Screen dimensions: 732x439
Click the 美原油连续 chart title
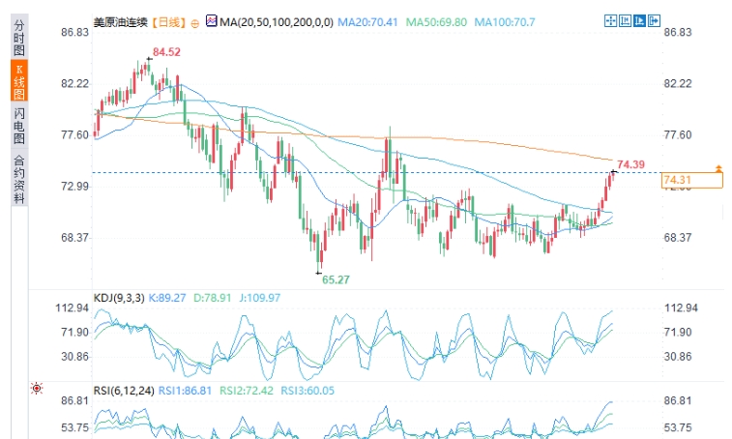coord(121,22)
